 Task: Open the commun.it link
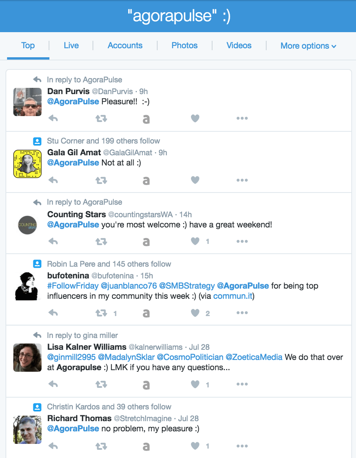[x=233, y=296]
